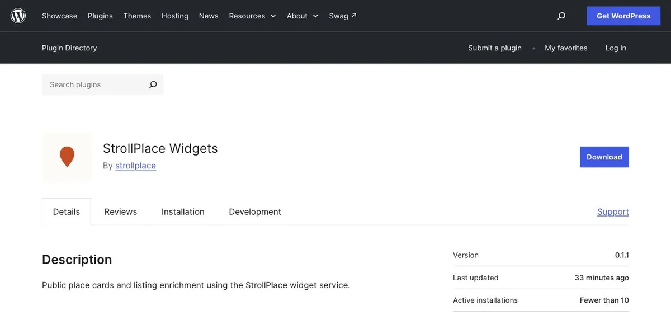Open the Swag external link

(x=343, y=16)
